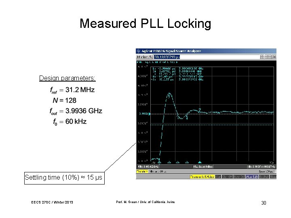Click the marker 1 readout row in the list

pyautogui.click(x=177, y=68)
